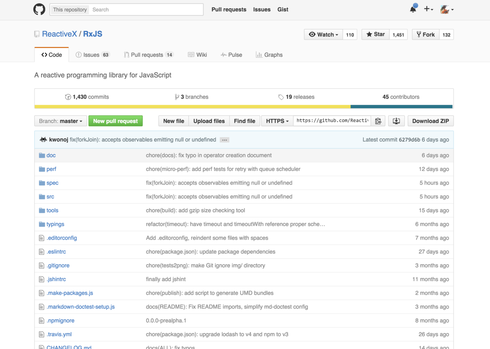View the 19 releases link
Viewport: 490px width, 349px height.
click(x=296, y=97)
